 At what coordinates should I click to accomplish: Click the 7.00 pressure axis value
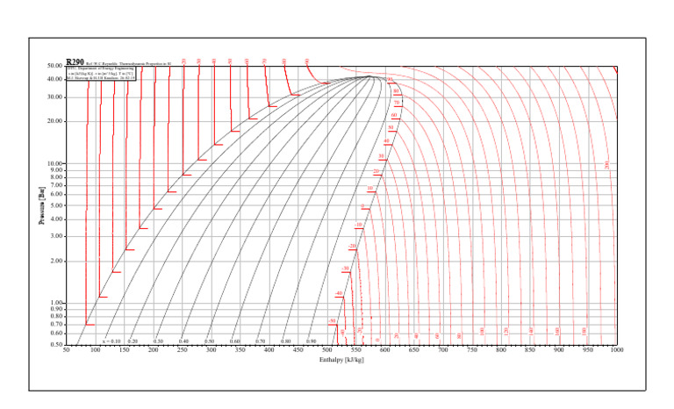56,185
